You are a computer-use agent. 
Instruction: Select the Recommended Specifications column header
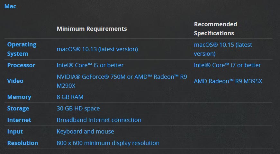pos(215,28)
